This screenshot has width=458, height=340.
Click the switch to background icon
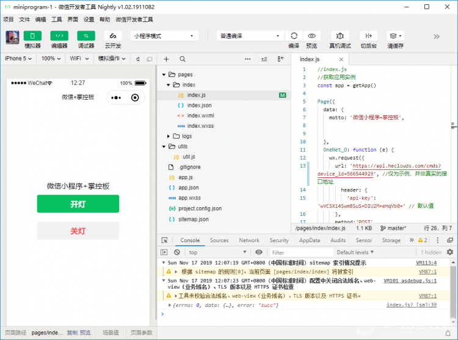pos(369,35)
